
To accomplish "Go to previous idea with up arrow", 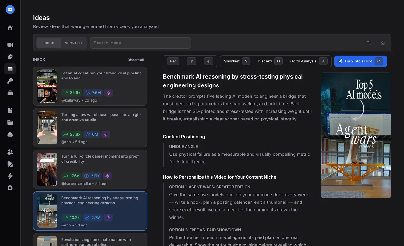I will [x=192, y=61].
